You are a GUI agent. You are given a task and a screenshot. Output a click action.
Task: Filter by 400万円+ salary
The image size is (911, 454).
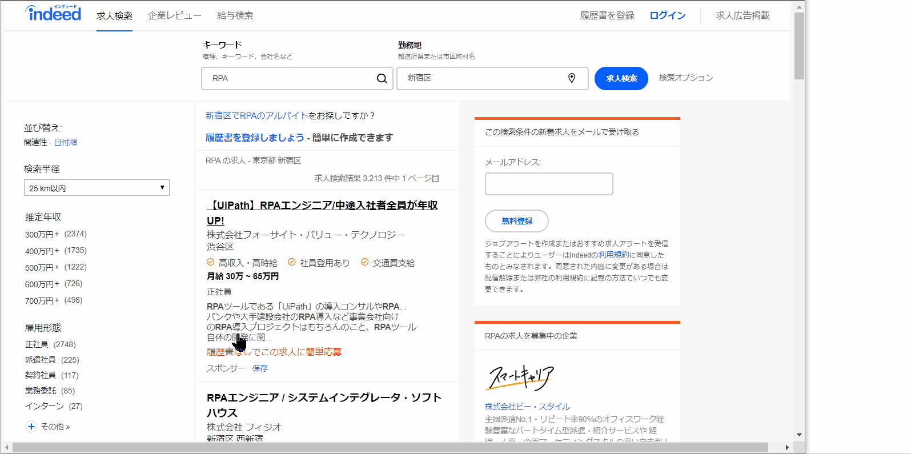pyautogui.click(x=56, y=251)
